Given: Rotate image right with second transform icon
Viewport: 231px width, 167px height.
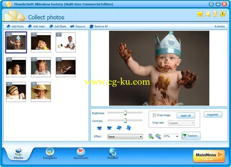Looking at the screenshot, I should pos(109,128).
